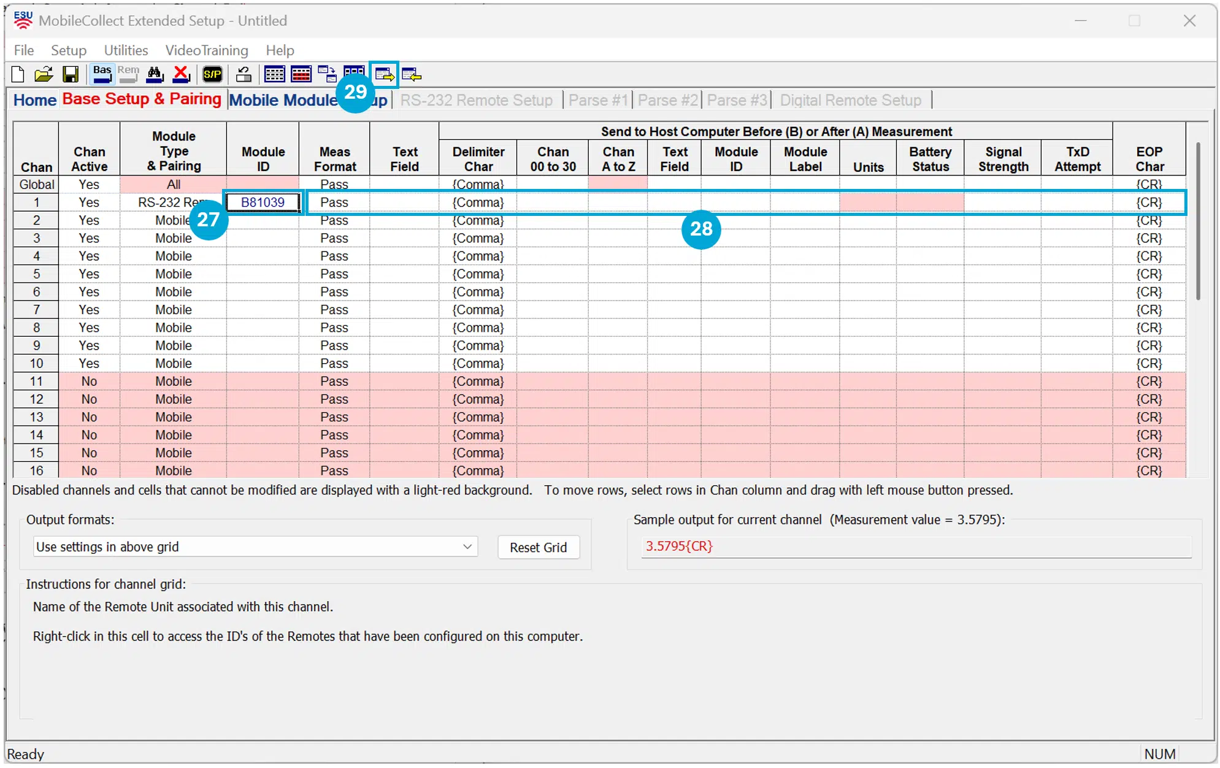Click the send-setup right yellow arrow icon
This screenshot has width=1220, height=768.
[x=385, y=75]
